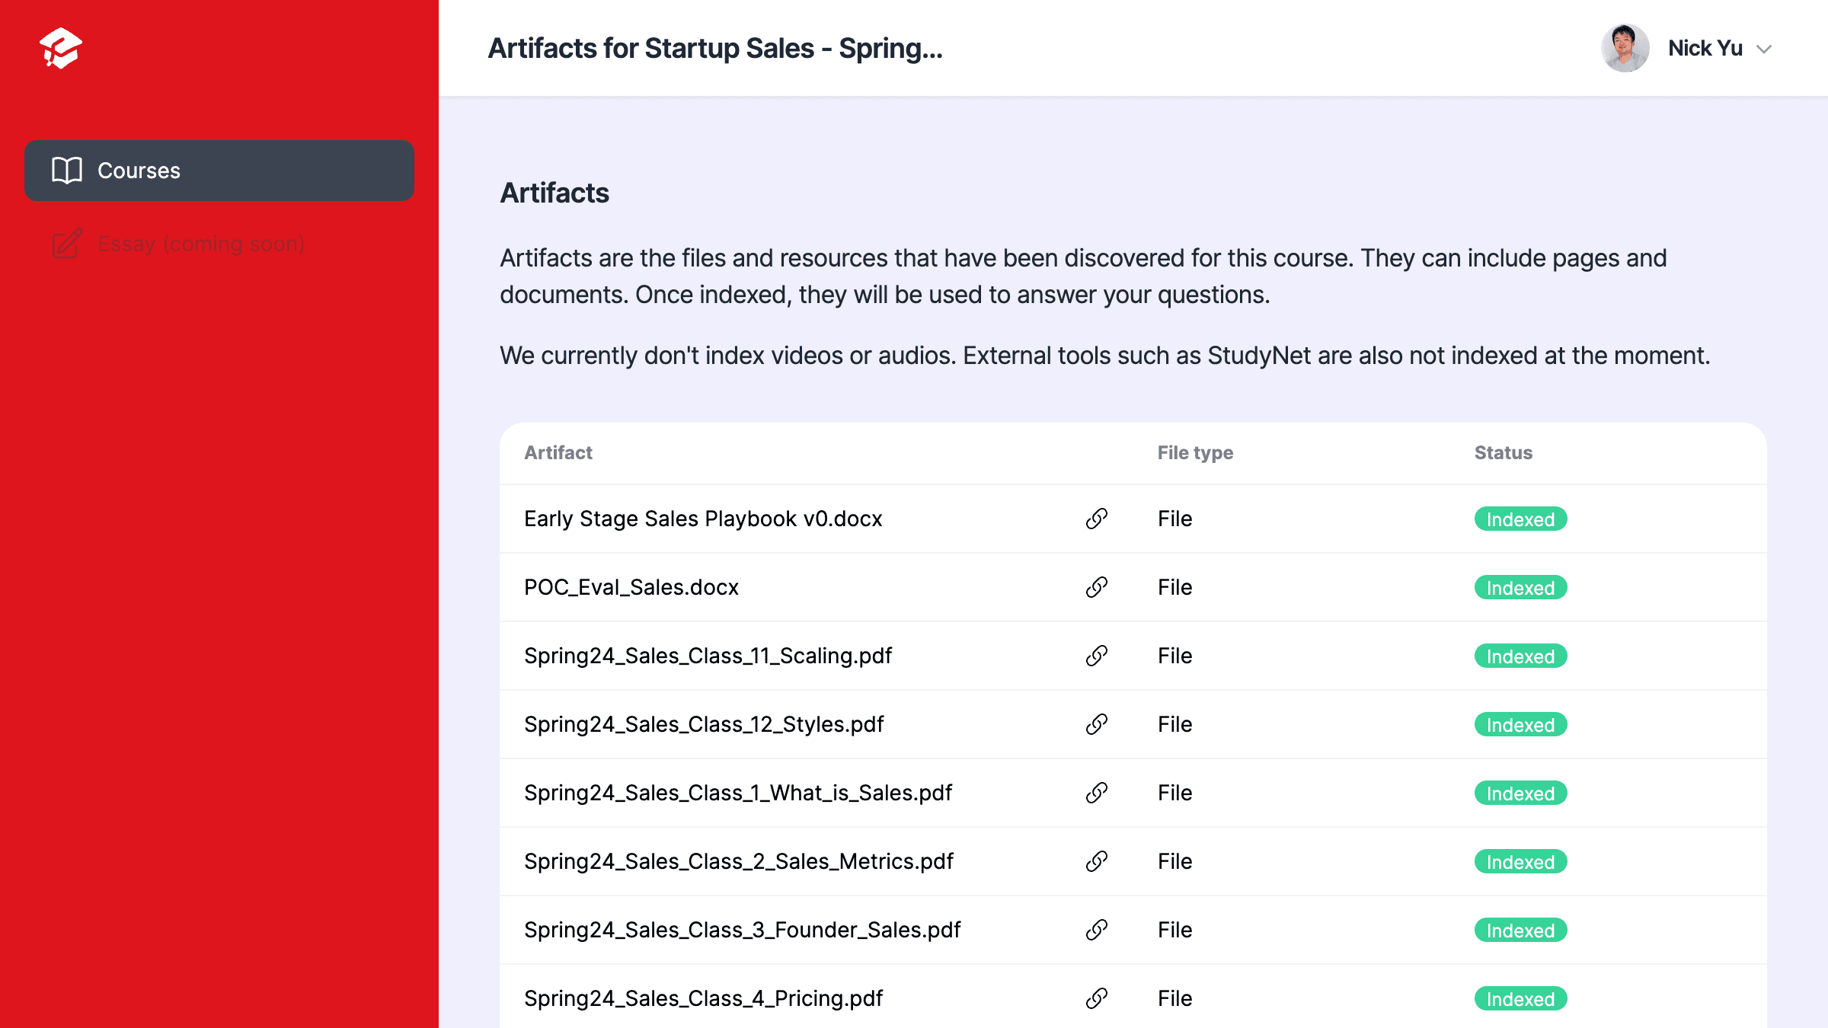The height and width of the screenshot is (1028, 1828).
Task: Select Essay (coming soon) sidebar item
Action: pyautogui.click(x=201, y=244)
